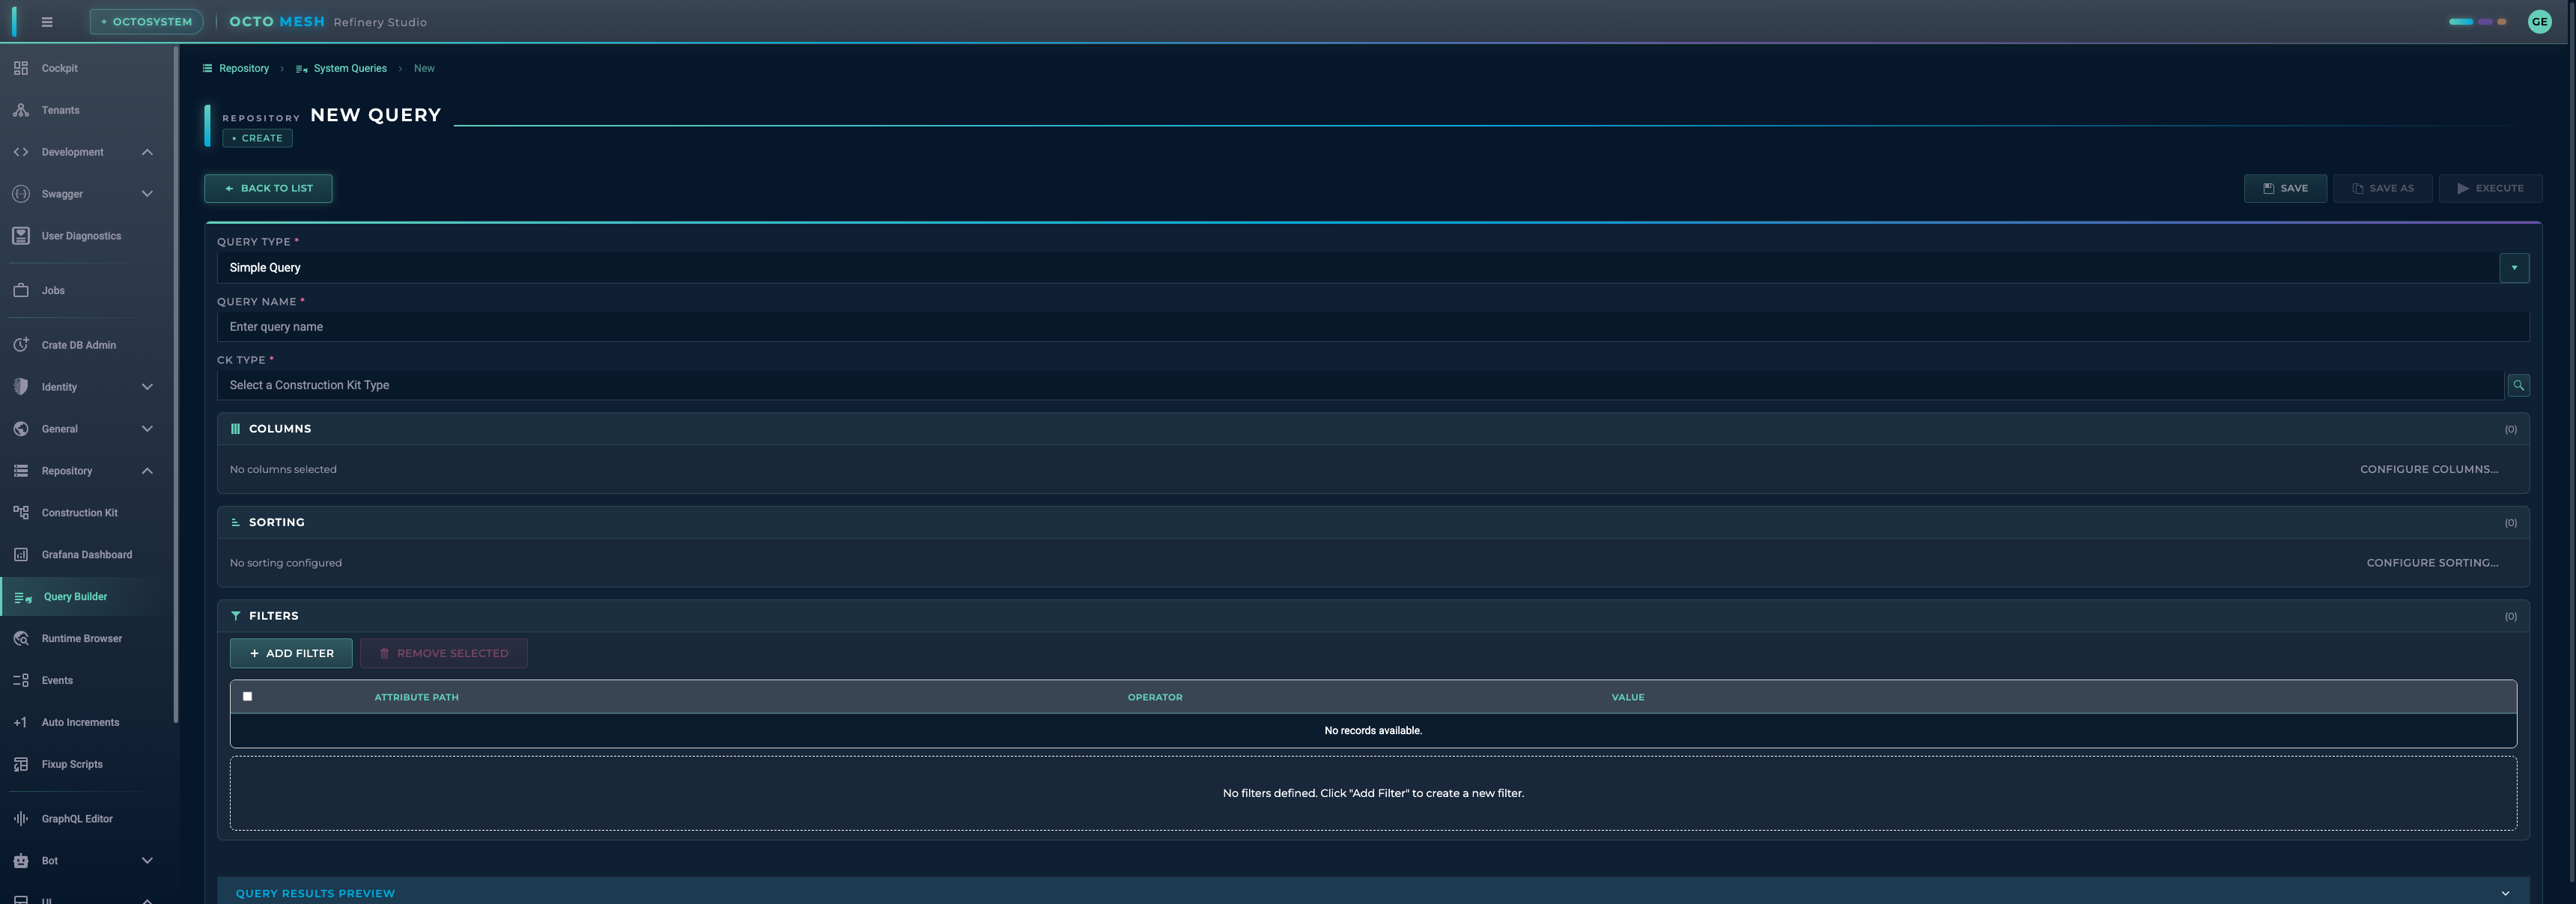
Task: Open the hamburger menu at top left
Action: [x=46, y=21]
